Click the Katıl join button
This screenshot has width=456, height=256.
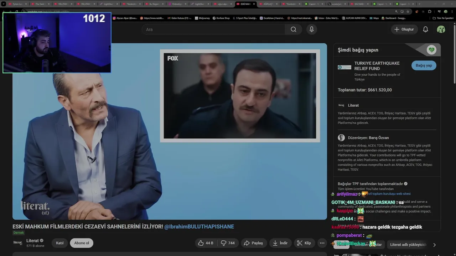tap(60, 243)
